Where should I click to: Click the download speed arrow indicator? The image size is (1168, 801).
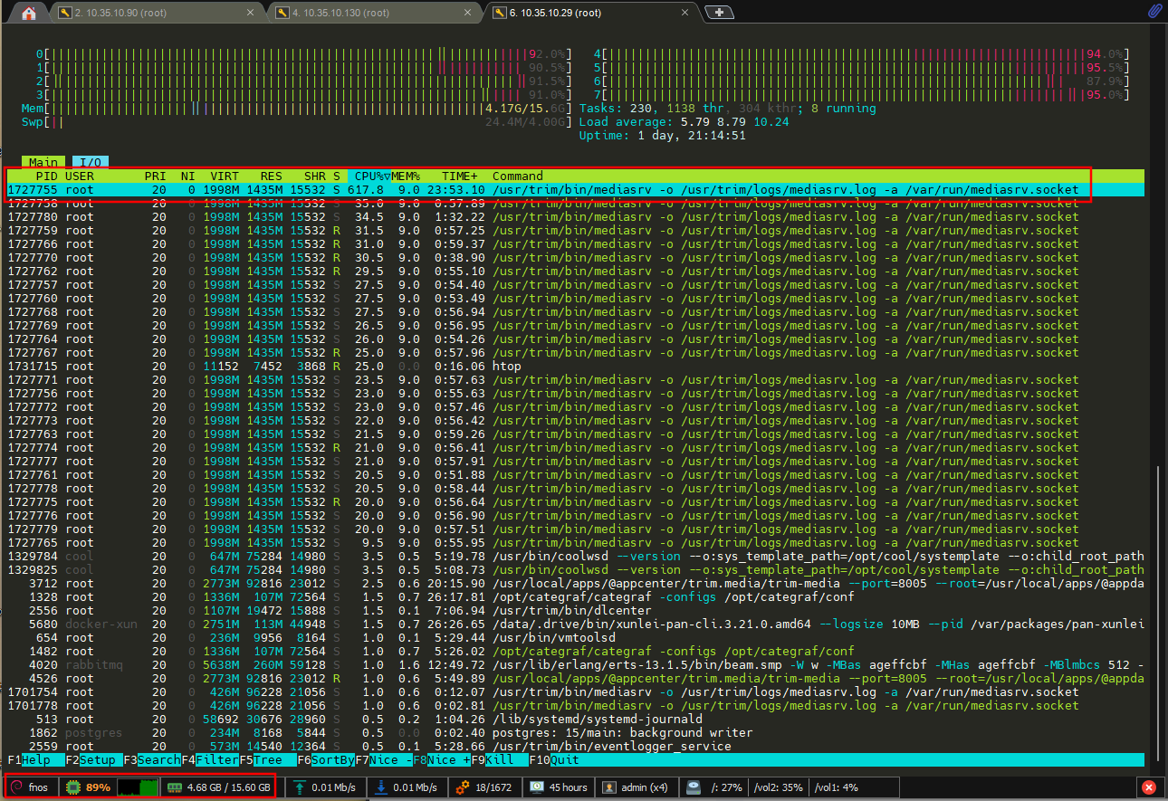(382, 787)
